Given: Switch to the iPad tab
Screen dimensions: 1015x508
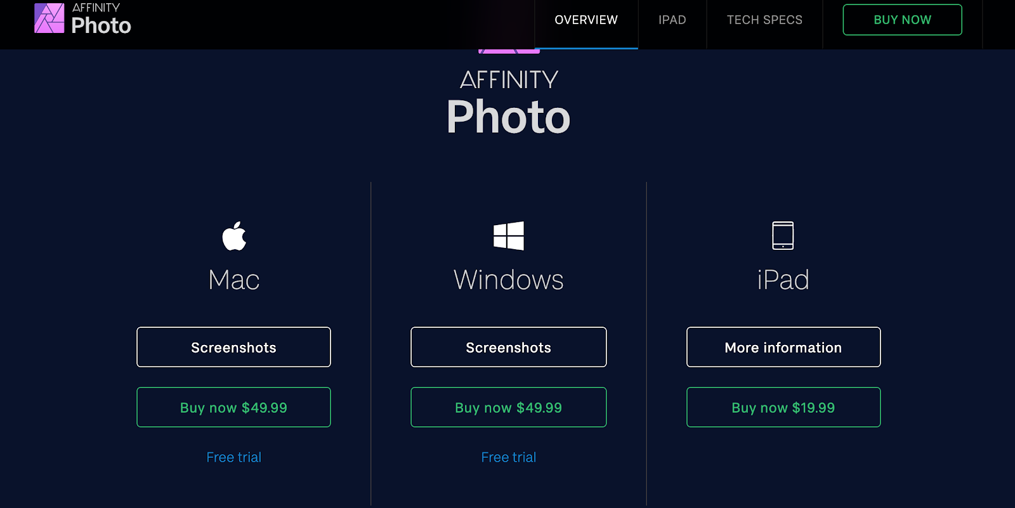Looking at the screenshot, I should click(672, 20).
